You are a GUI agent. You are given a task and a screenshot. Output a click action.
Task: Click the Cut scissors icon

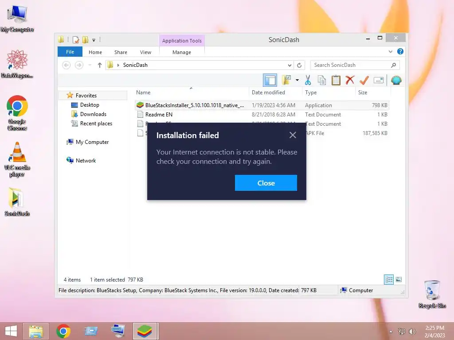[x=308, y=80]
